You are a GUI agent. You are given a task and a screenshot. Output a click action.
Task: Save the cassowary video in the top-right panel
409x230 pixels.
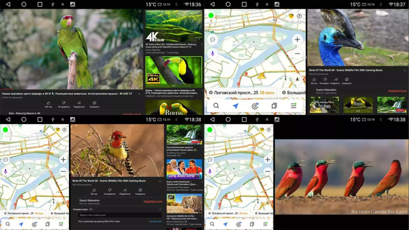tap(346, 81)
